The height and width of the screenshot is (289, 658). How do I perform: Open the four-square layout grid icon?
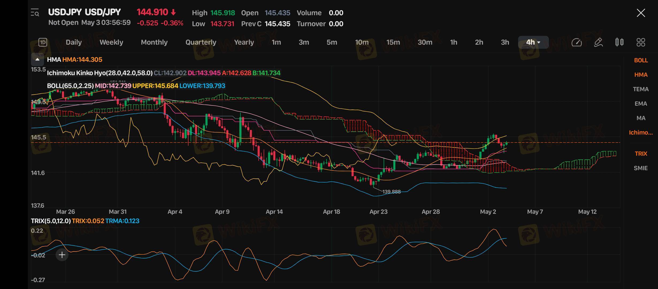(641, 42)
